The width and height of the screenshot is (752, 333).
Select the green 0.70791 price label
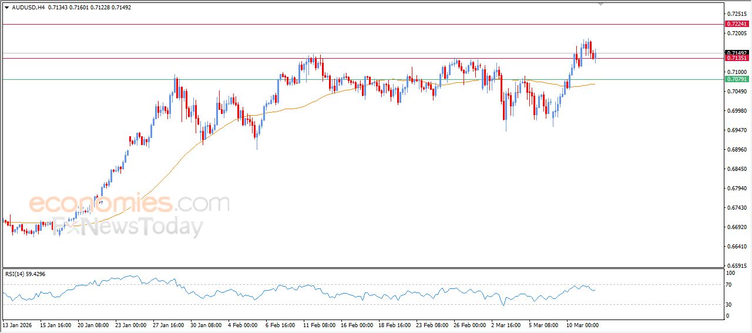tap(737, 79)
